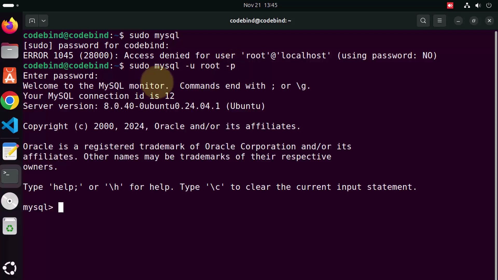Screen dimensions: 498x280
Task: Open the terminal hamburger menu
Action: pyautogui.click(x=440, y=21)
